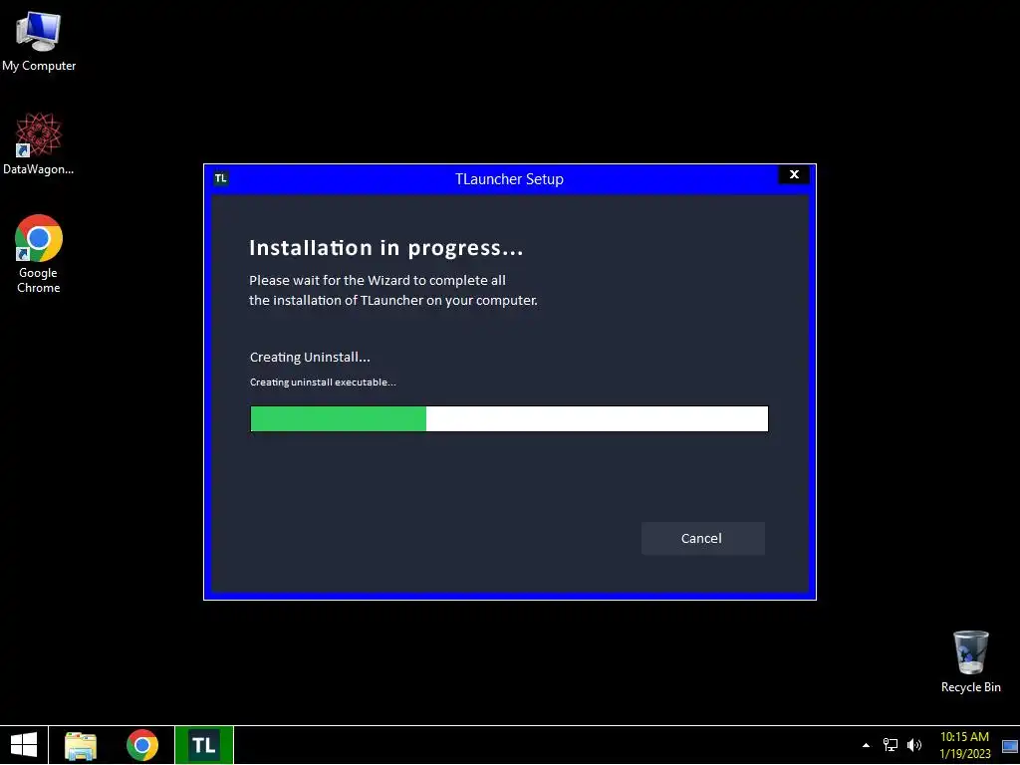Switch to the TLauncher taskbar button
Viewport: 1020px width, 765px height.
204,745
